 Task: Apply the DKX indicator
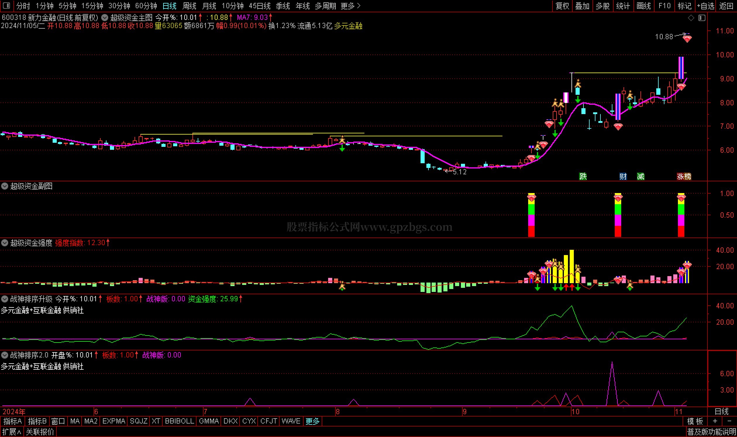point(230,421)
